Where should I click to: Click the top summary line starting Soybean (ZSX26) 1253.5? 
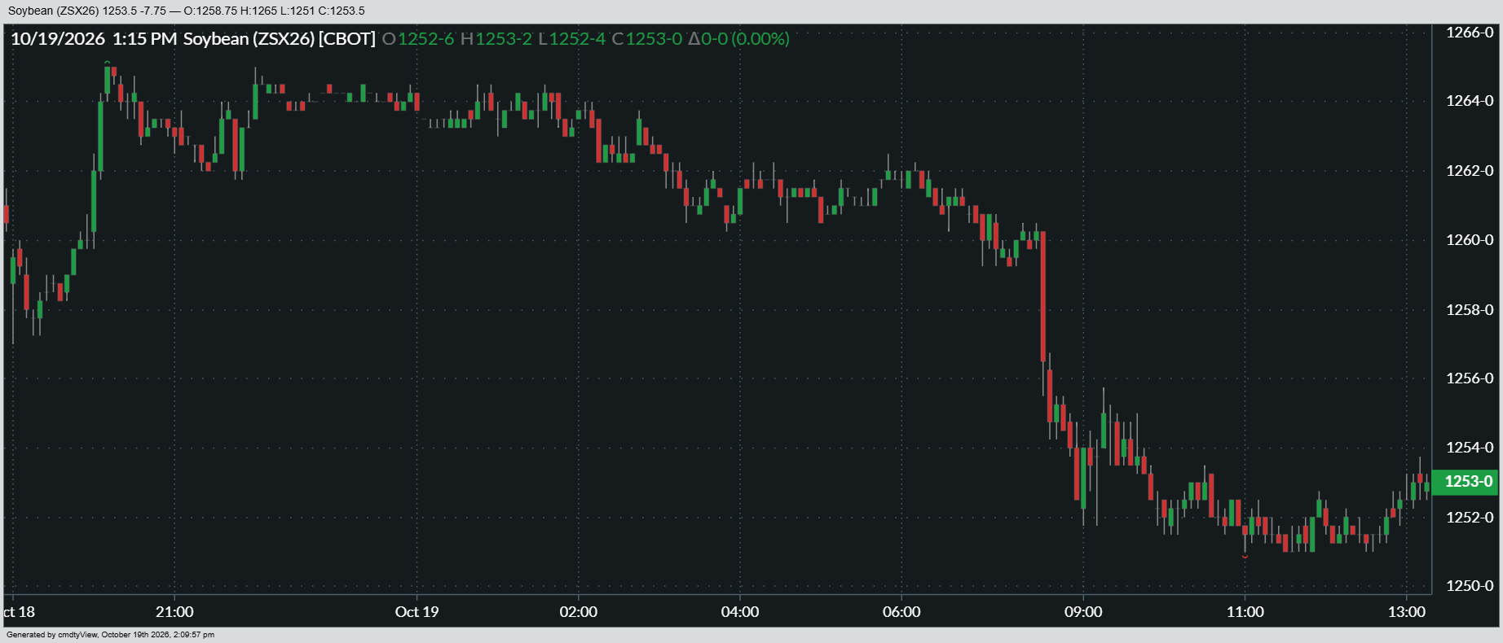187,11
